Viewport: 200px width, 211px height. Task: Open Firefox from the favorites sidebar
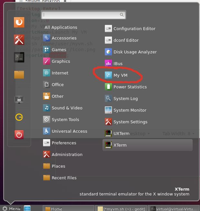click(x=19, y=22)
